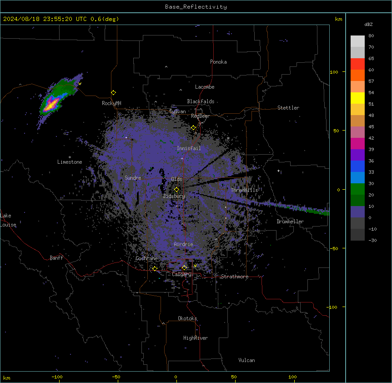Pick the light gray 70-80 dBZ swatch
Viewport: 392px width, 383px height.
pos(357,41)
